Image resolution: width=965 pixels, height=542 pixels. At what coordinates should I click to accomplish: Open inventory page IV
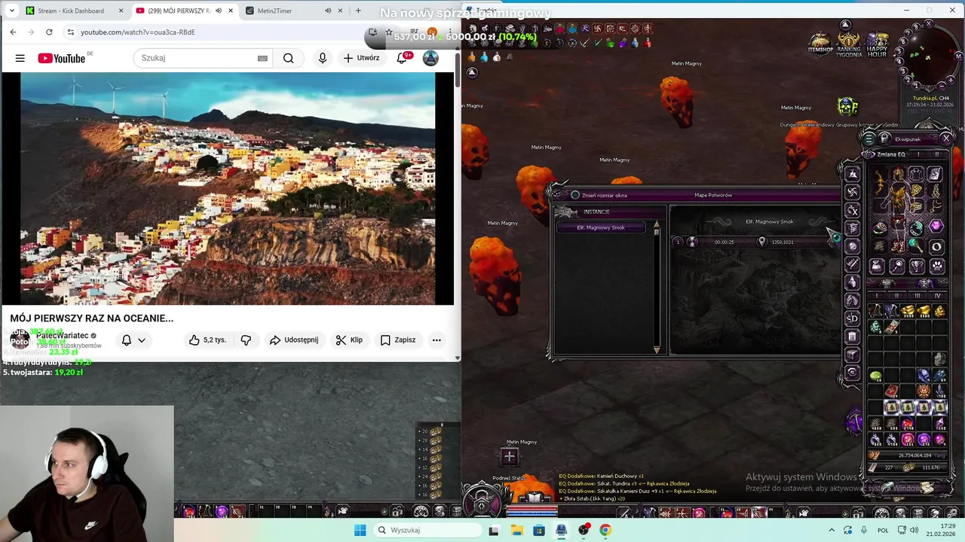pos(937,296)
